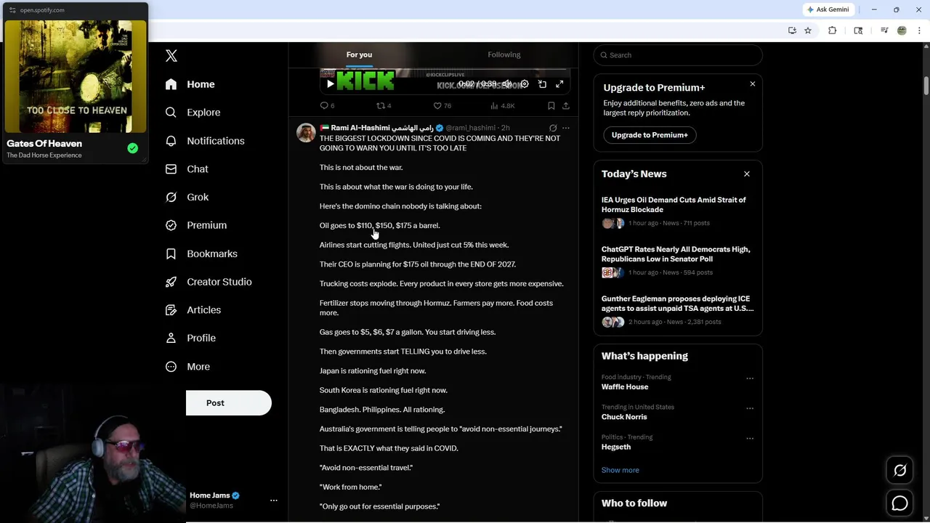The width and height of the screenshot is (930, 523).
Task: Click the Upgrade to Premium+ button
Action: pos(650,135)
